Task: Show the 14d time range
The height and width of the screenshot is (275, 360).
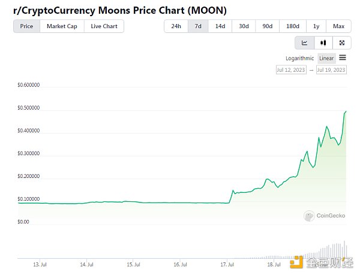Action: pos(220,26)
